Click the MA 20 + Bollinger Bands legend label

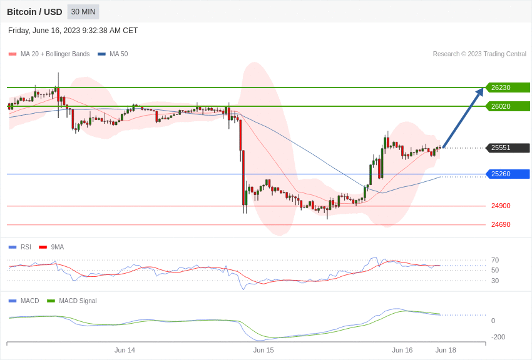click(55, 54)
